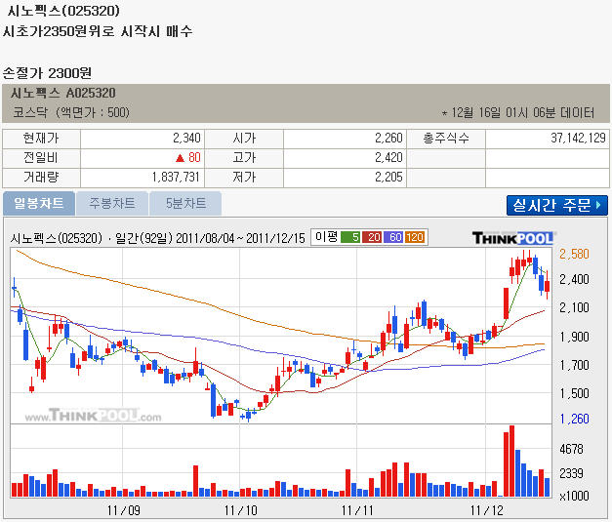Screen dimensions: 612x522
Task: Select the 11/09 date axis label
Action: click(124, 510)
